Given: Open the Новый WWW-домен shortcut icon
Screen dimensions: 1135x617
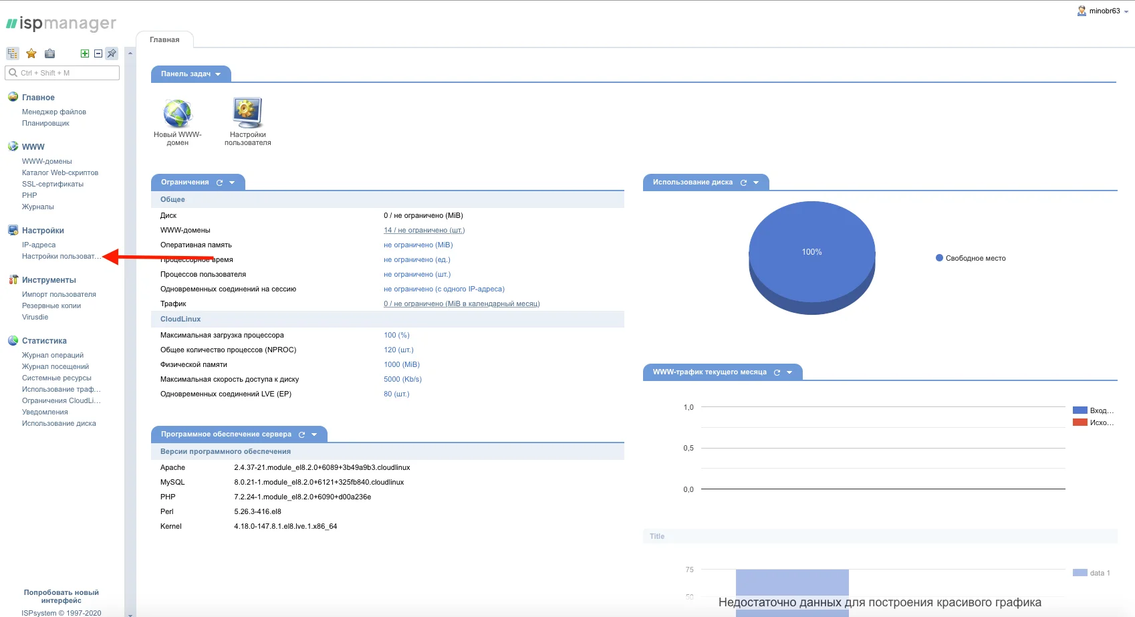Looking at the screenshot, I should [x=178, y=113].
